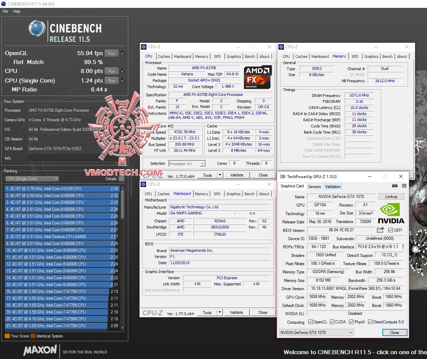
Task: Toggle the OpenGL test checkbox
Action: click(123, 53)
